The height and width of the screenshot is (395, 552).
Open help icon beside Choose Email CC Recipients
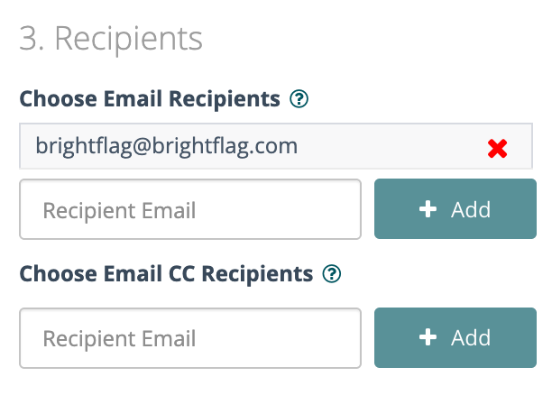click(x=332, y=273)
